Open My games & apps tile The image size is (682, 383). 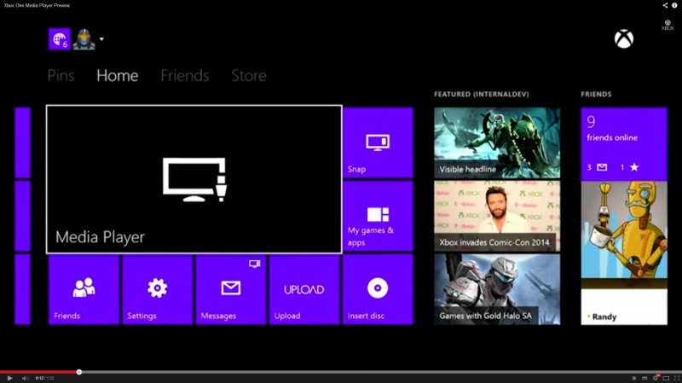click(378, 216)
